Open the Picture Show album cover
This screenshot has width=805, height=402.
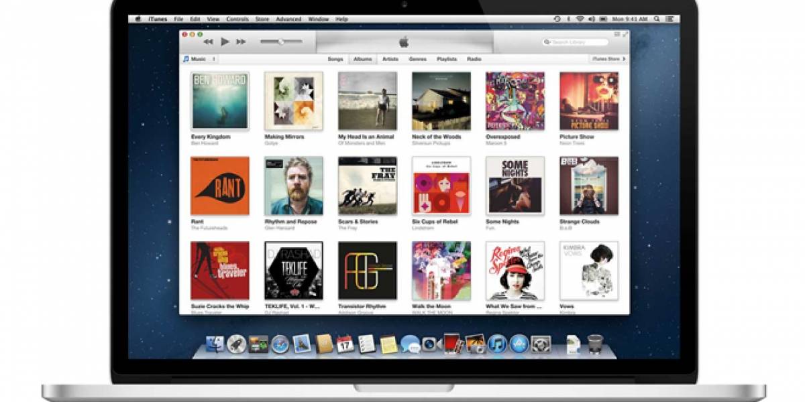pos(589,100)
